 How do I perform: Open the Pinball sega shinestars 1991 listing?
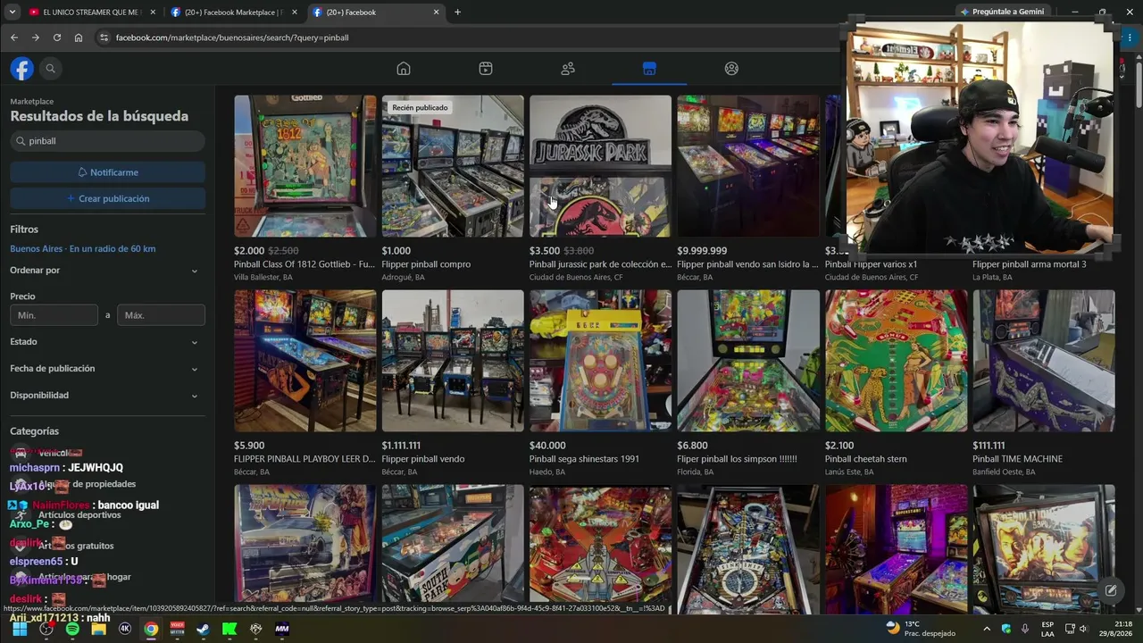click(600, 361)
